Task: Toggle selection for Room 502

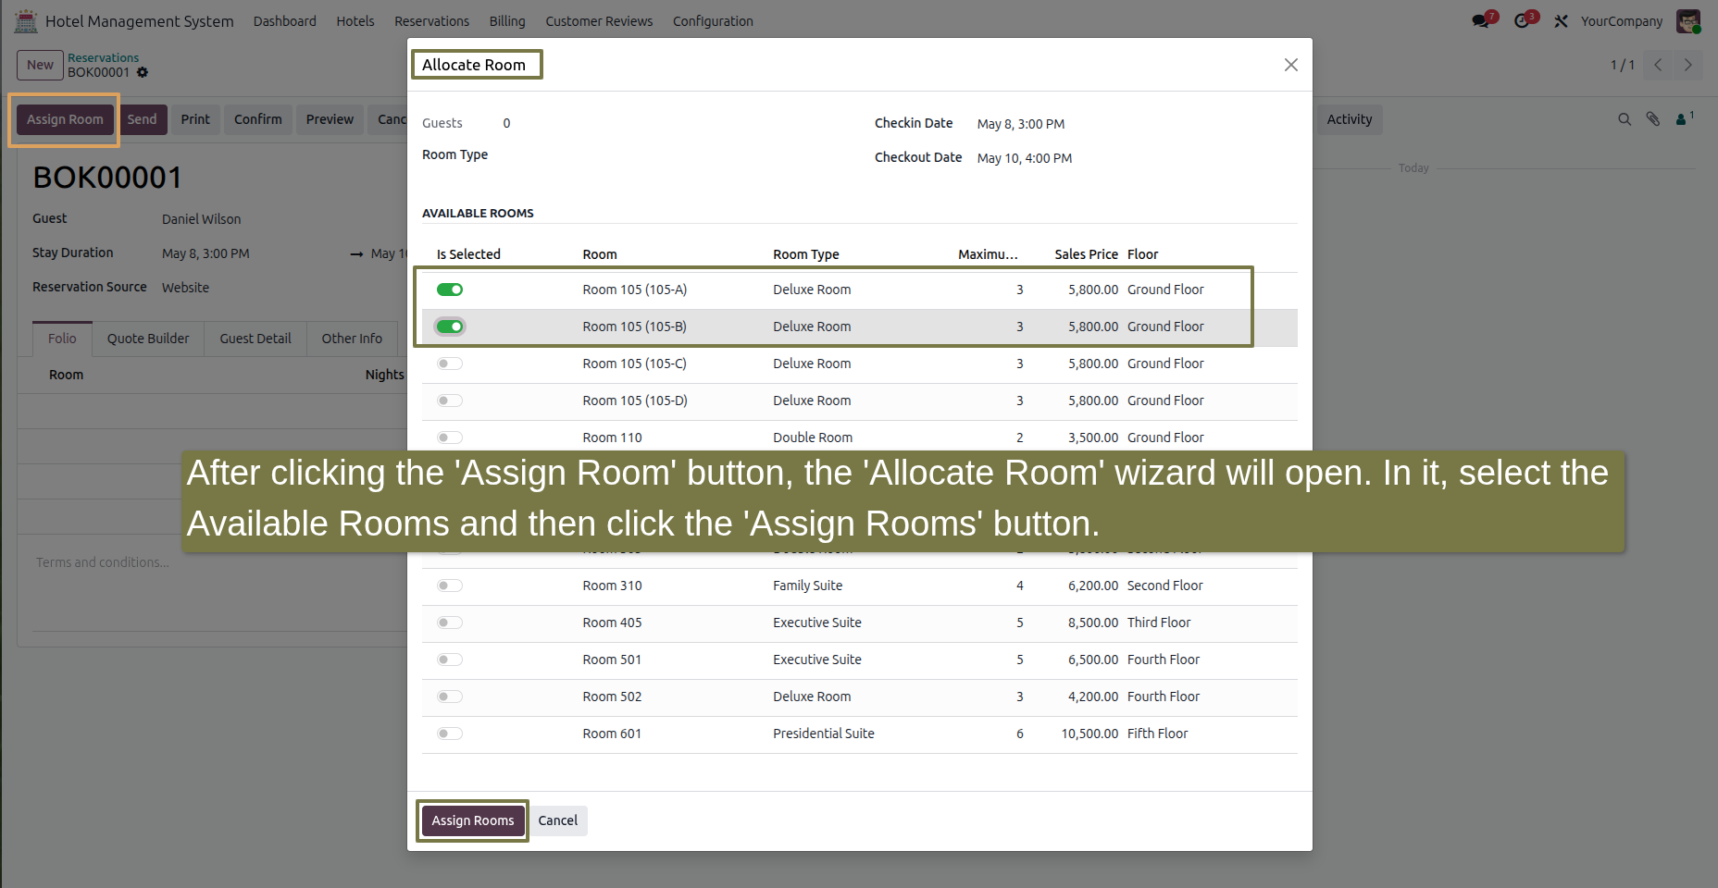Action: 450,697
